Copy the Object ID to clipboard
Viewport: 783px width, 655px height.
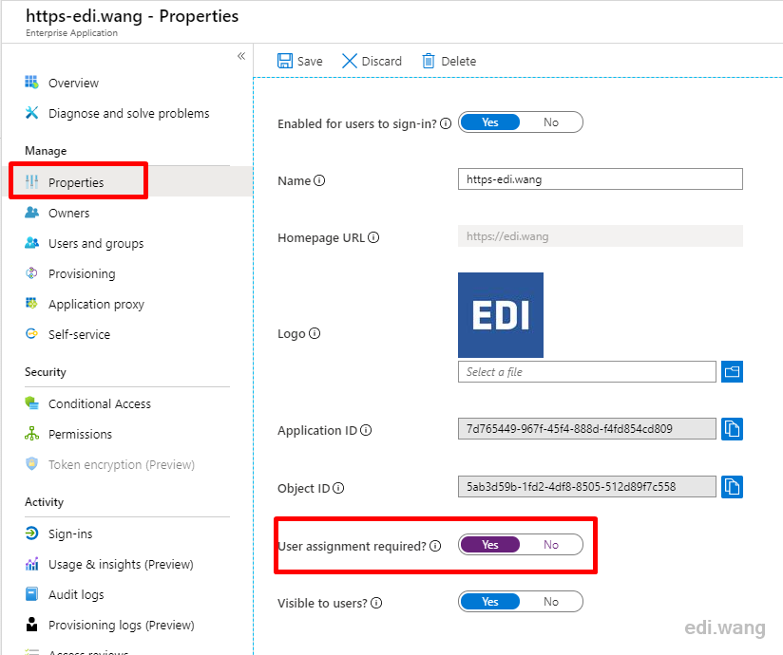tap(732, 487)
